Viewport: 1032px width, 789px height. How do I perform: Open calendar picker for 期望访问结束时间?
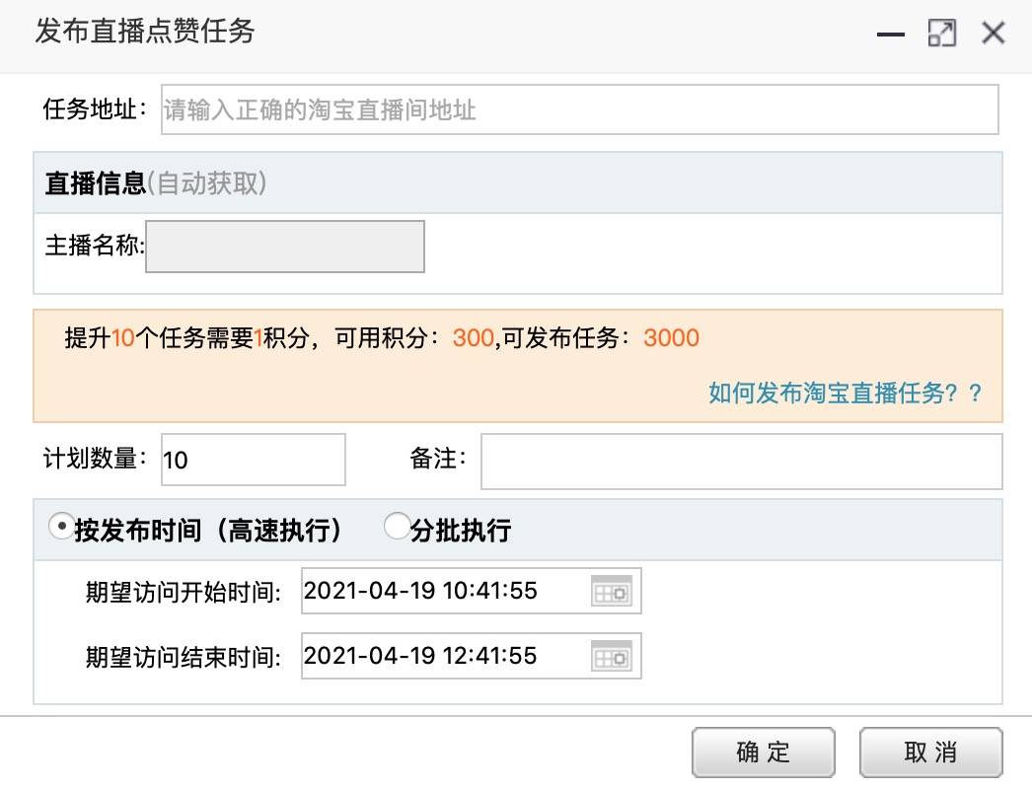coord(612,656)
